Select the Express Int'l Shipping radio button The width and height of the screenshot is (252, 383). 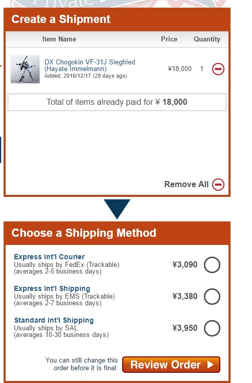(x=212, y=296)
